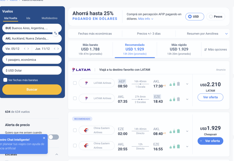
Task: Click Ver oferta for the Cheapoair USD 1.929 fare
Action: coord(210,141)
